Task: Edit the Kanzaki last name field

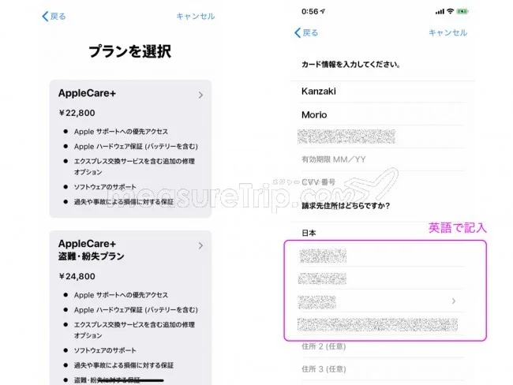Action: [383, 92]
